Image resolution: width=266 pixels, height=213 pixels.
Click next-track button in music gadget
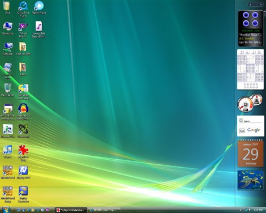(x=255, y=23)
